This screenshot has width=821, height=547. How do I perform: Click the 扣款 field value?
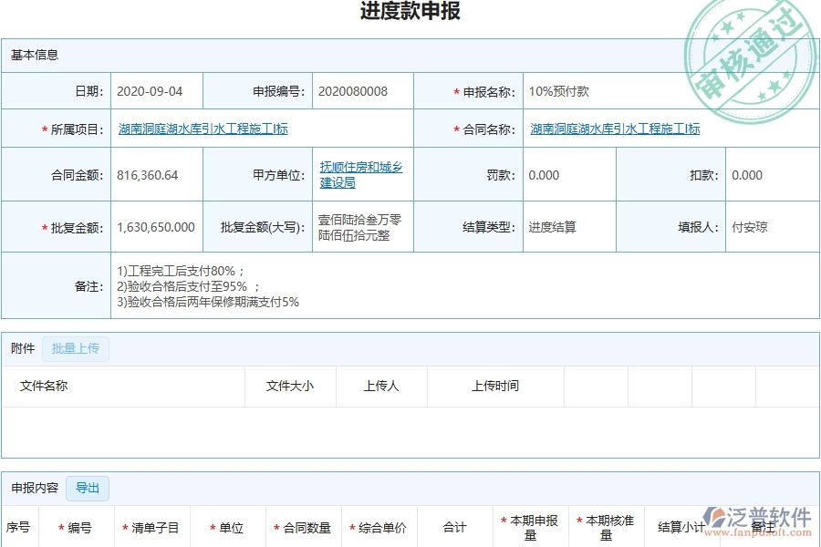772,175
